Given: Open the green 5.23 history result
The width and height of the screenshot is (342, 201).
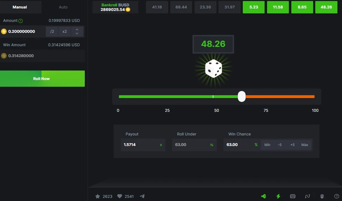Looking at the screenshot, I should 254,7.
